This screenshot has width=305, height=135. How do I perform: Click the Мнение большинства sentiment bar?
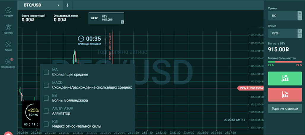(x=285, y=62)
